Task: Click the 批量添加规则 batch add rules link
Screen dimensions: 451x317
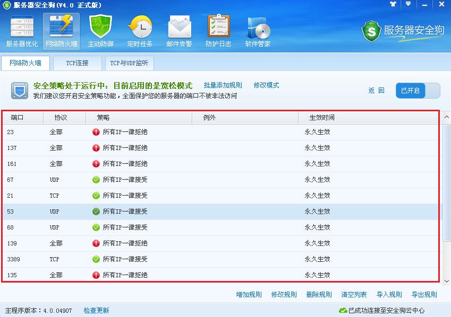Action: pos(223,85)
